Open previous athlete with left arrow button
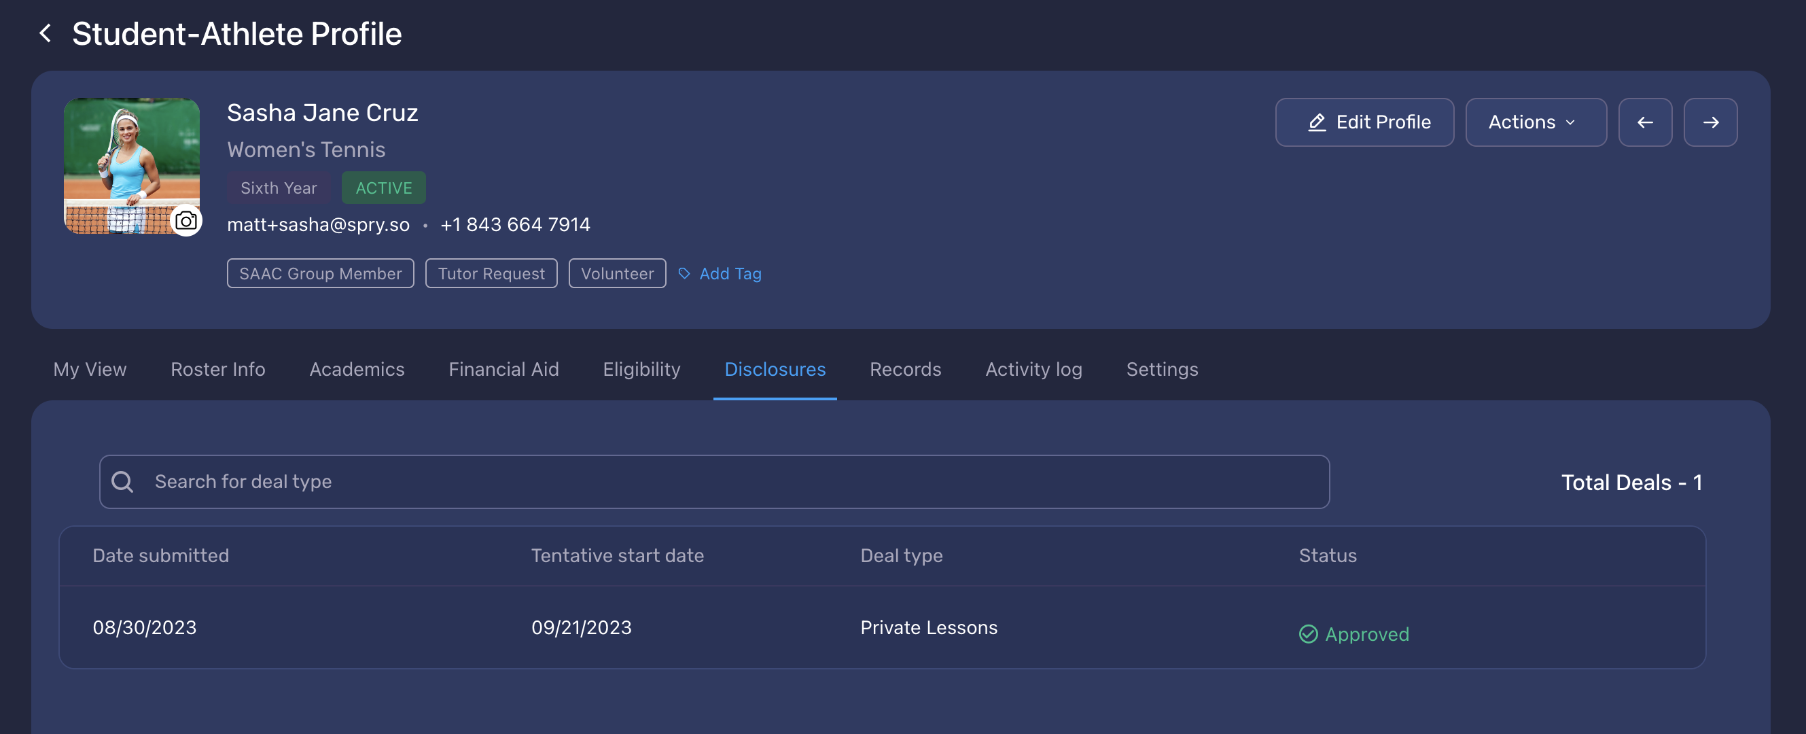Image resolution: width=1806 pixels, height=734 pixels. [x=1645, y=122]
